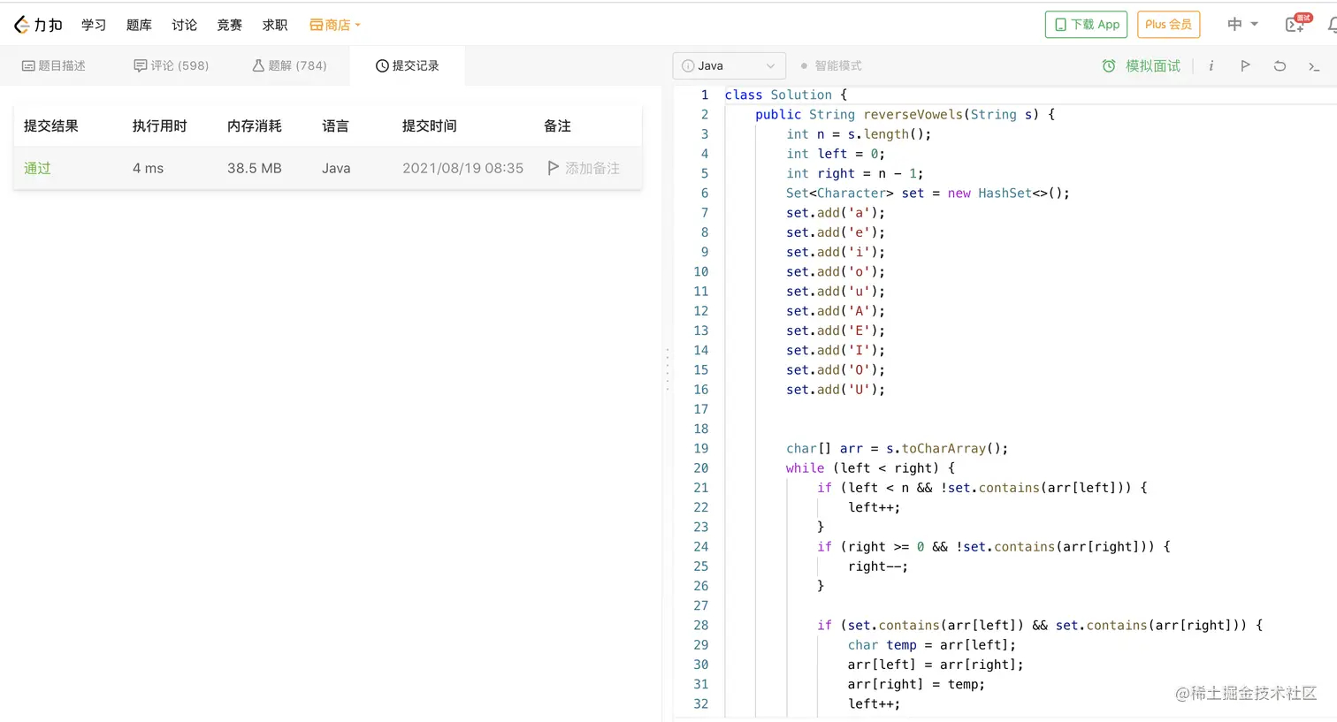Toggle 智能模式 smart mode
Image resolution: width=1337 pixels, height=722 pixels.
tap(830, 65)
